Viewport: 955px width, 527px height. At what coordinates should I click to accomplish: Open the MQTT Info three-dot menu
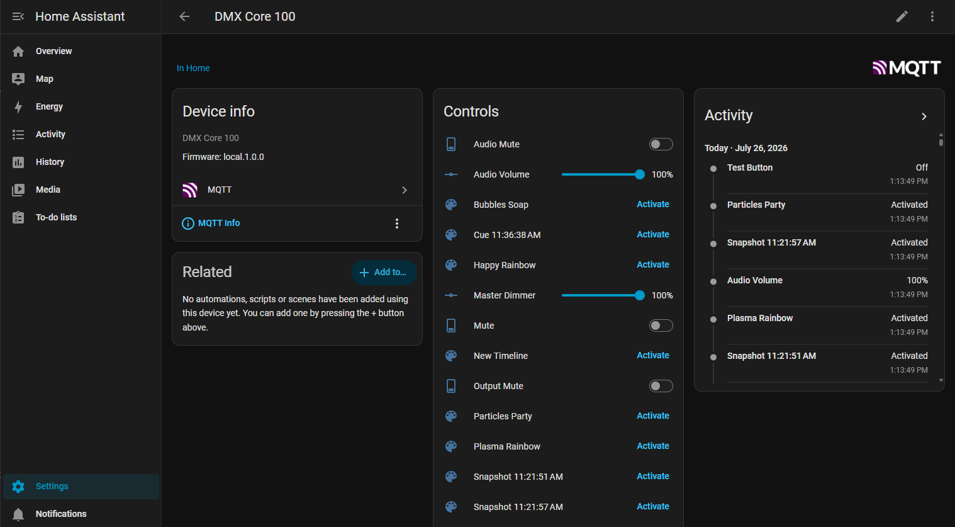pos(397,224)
